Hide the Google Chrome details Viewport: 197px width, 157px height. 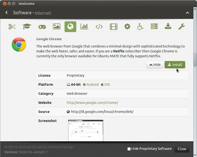(x=155, y=65)
